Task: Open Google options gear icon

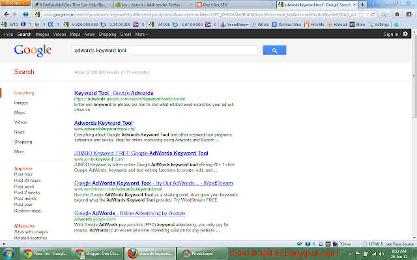Action: pyautogui.click(x=405, y=34)
